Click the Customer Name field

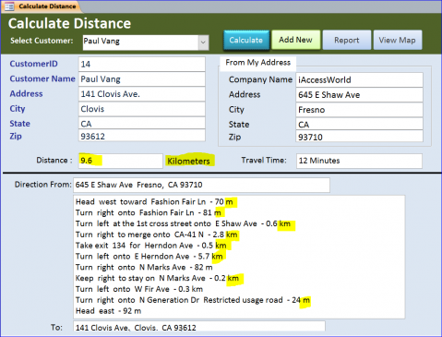142,79
